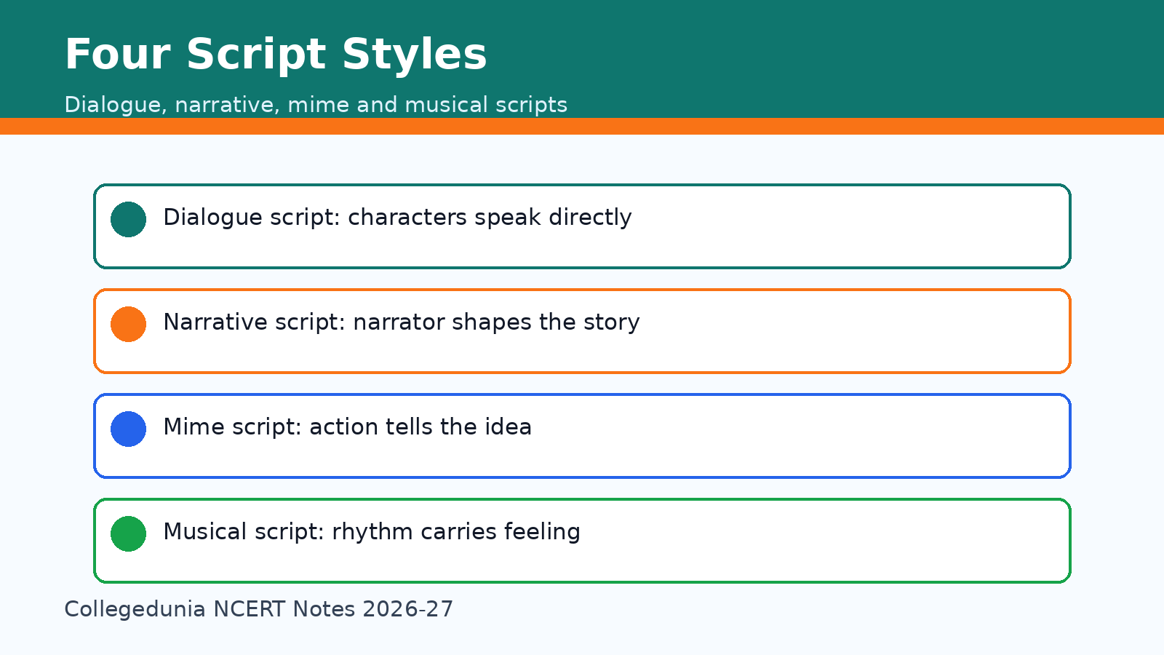Click the orange bullet beside Narrative script
Screen dimensions: 1164x655
tap(128, 324)
